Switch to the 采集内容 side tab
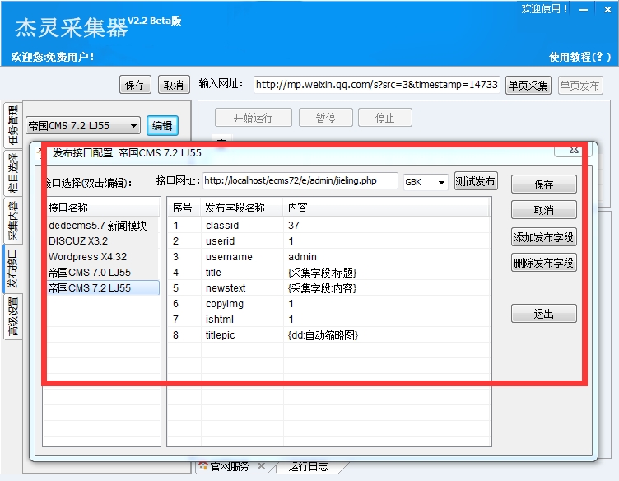The width and height of the screenshot is (619, 481). (13, 221)
